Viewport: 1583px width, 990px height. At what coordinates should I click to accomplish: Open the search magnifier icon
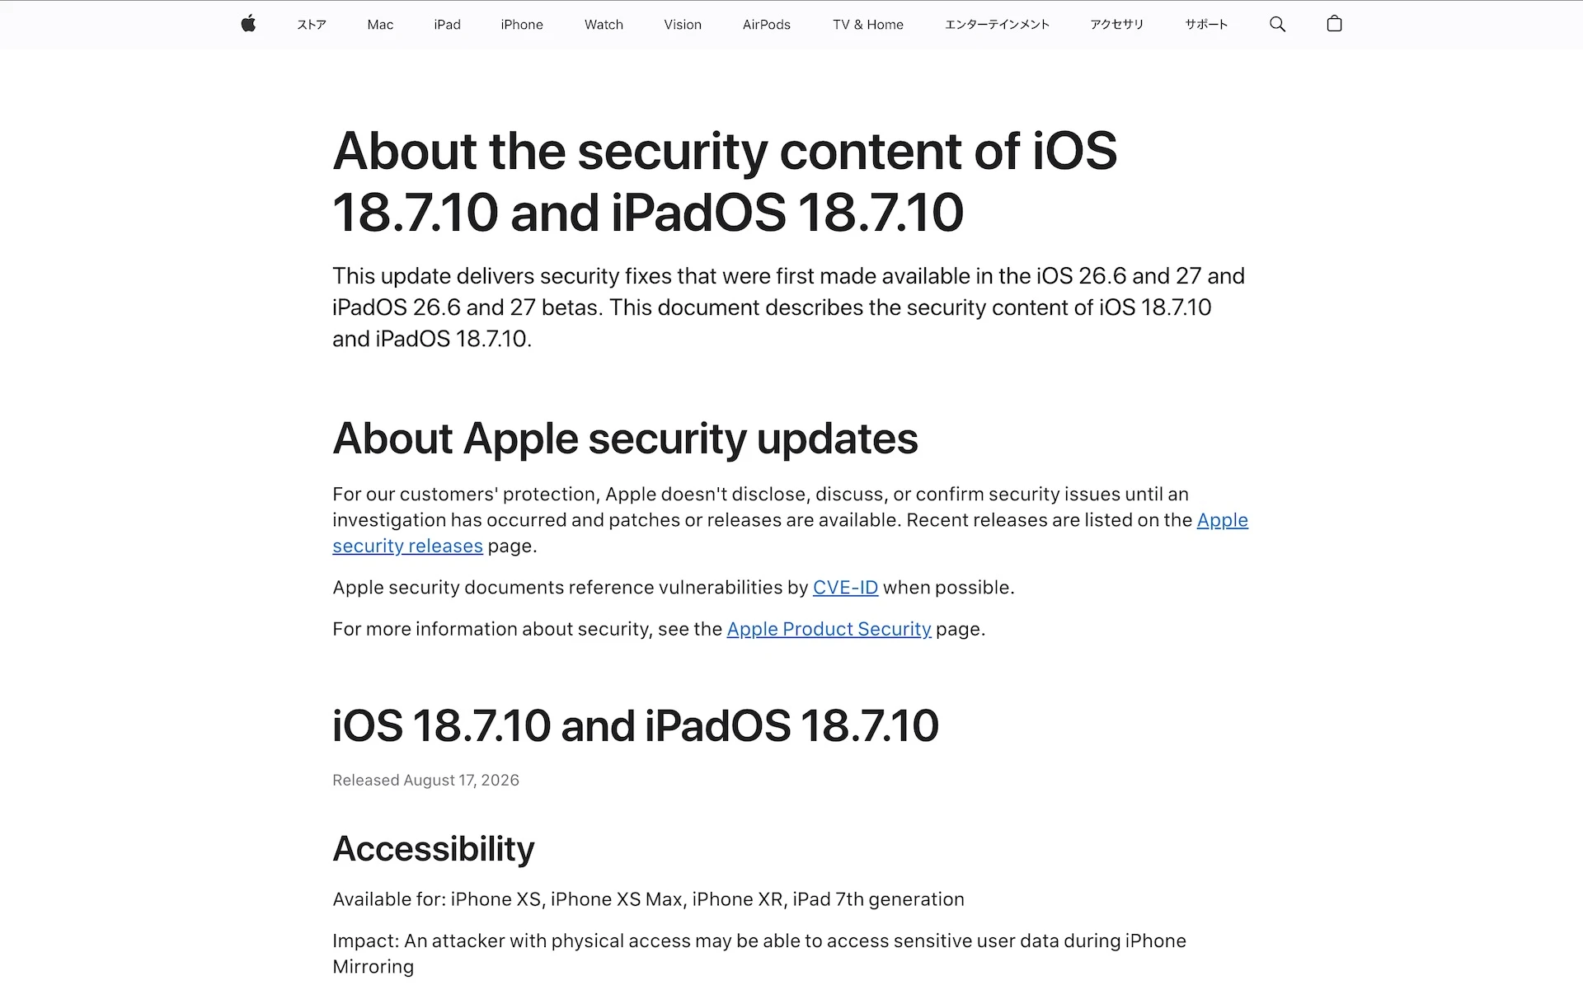1277,24
